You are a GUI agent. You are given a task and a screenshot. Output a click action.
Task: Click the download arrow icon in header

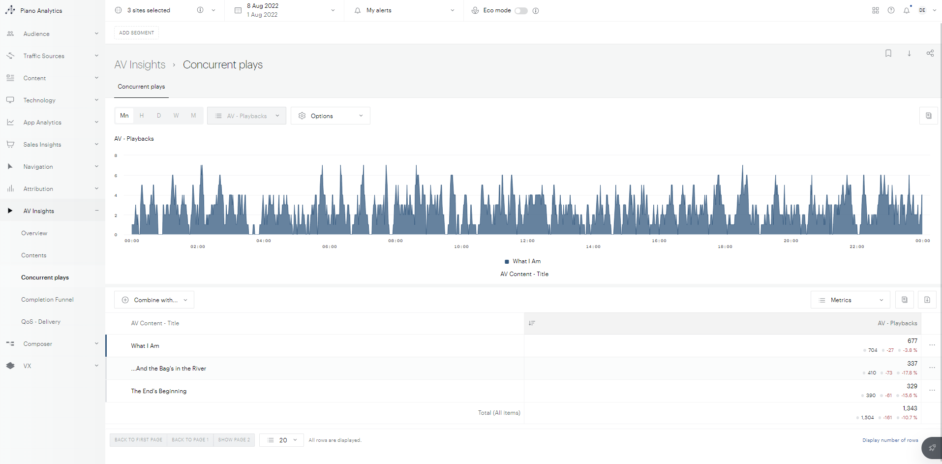909,53
